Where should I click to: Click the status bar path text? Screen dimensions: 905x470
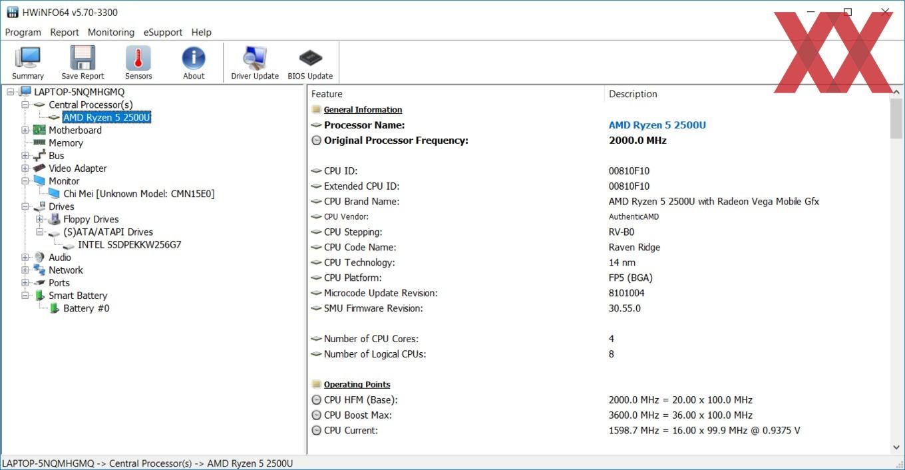(x=148, y=463)
